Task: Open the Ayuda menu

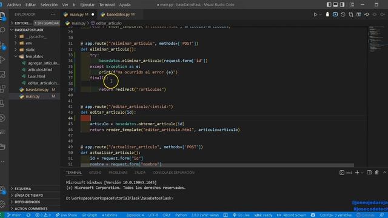Action: (125, 5)
